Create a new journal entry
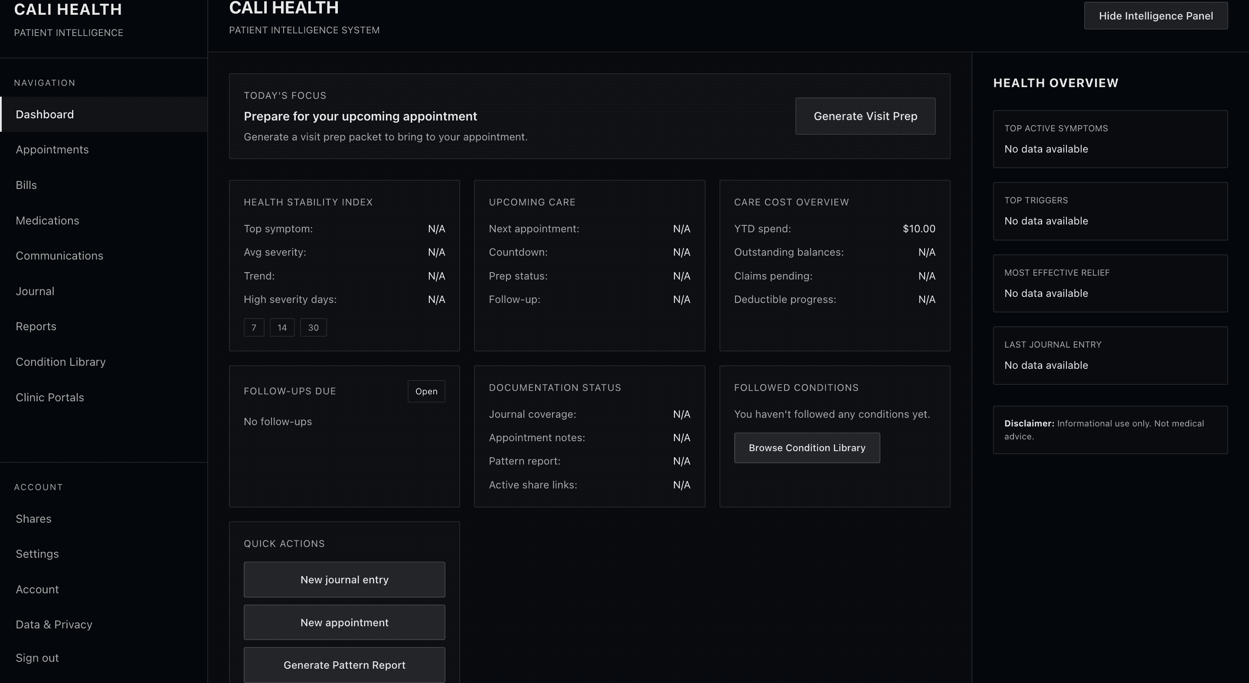 pyautogui.click(x=344, y=580)
